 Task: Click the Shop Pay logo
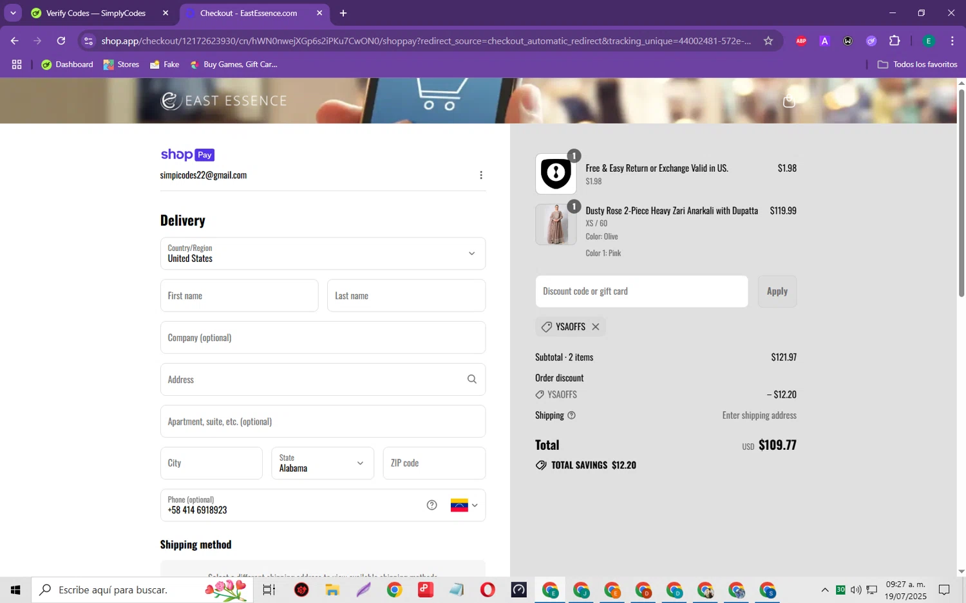(187, 154)
